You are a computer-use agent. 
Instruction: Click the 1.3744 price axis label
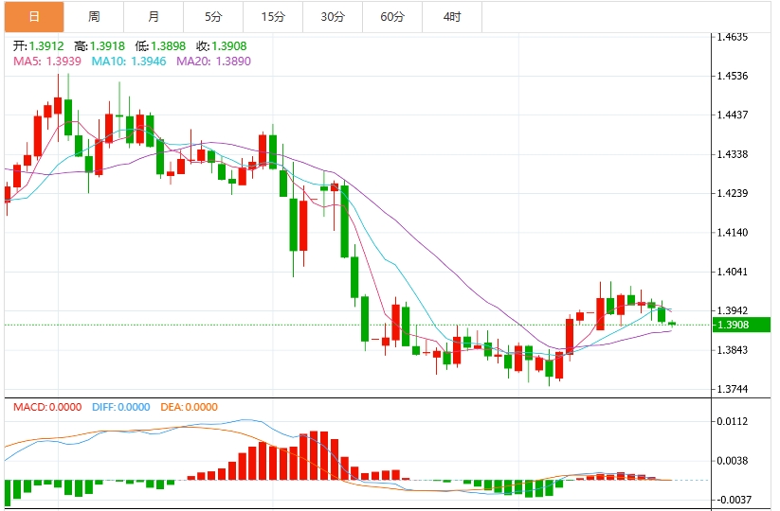[x=733, y=389]
